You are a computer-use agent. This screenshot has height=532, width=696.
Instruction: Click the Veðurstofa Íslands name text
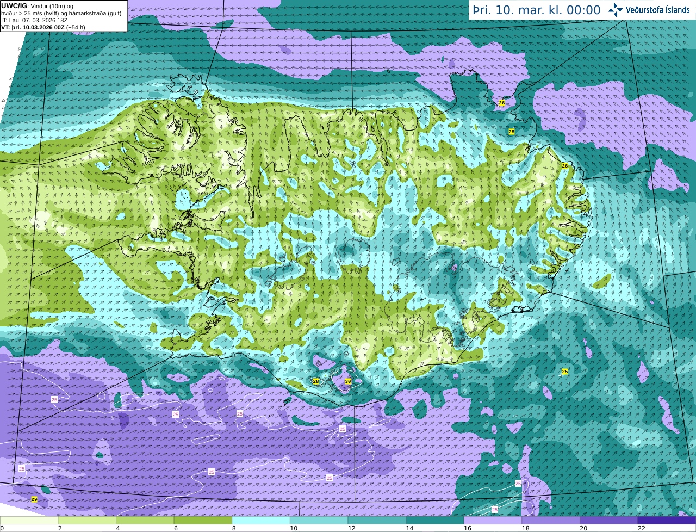[657, 10]
